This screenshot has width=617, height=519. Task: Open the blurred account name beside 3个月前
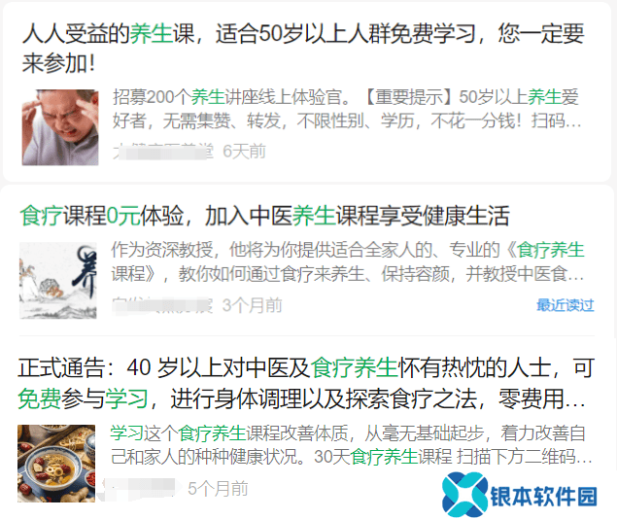tap(162, 305)
